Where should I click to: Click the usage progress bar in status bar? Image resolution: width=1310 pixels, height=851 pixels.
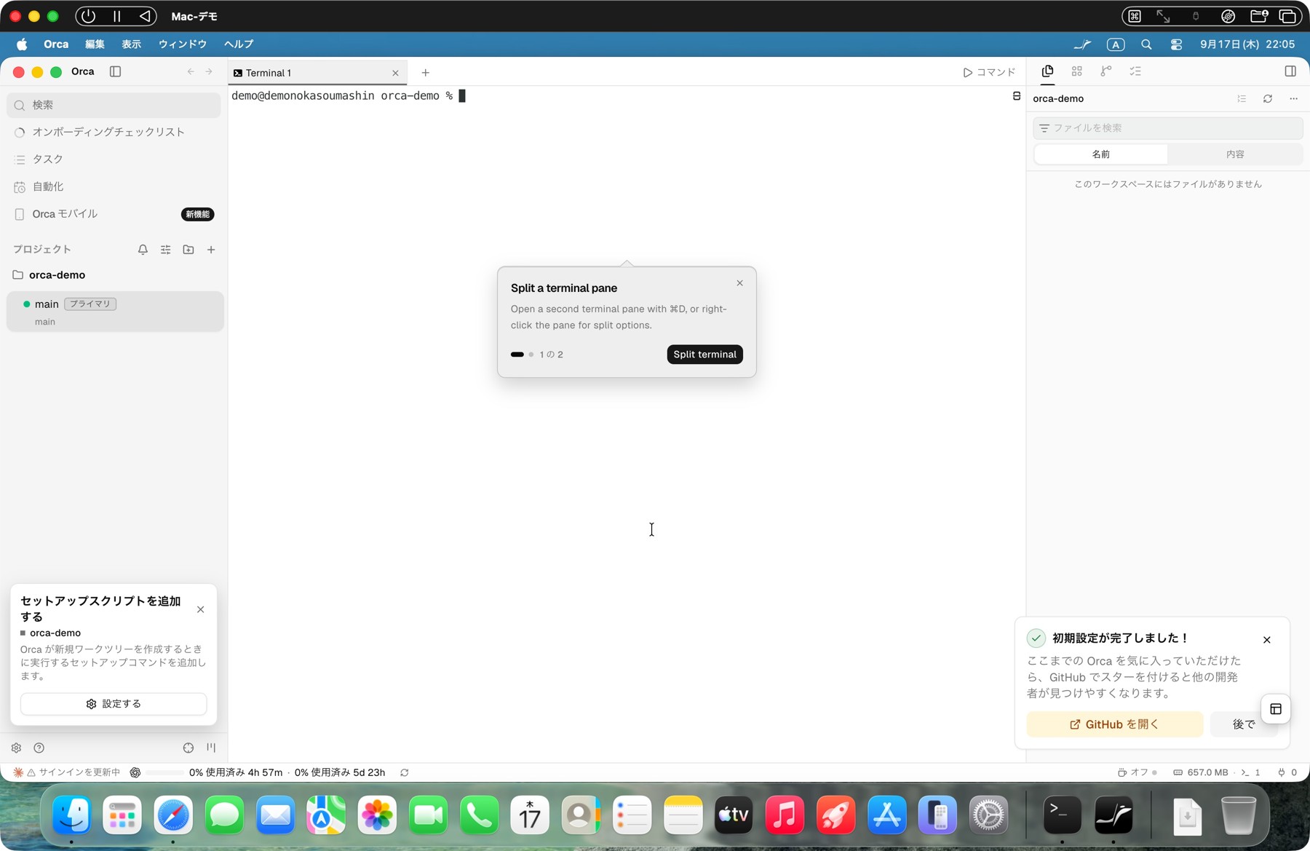coord(164,772)
